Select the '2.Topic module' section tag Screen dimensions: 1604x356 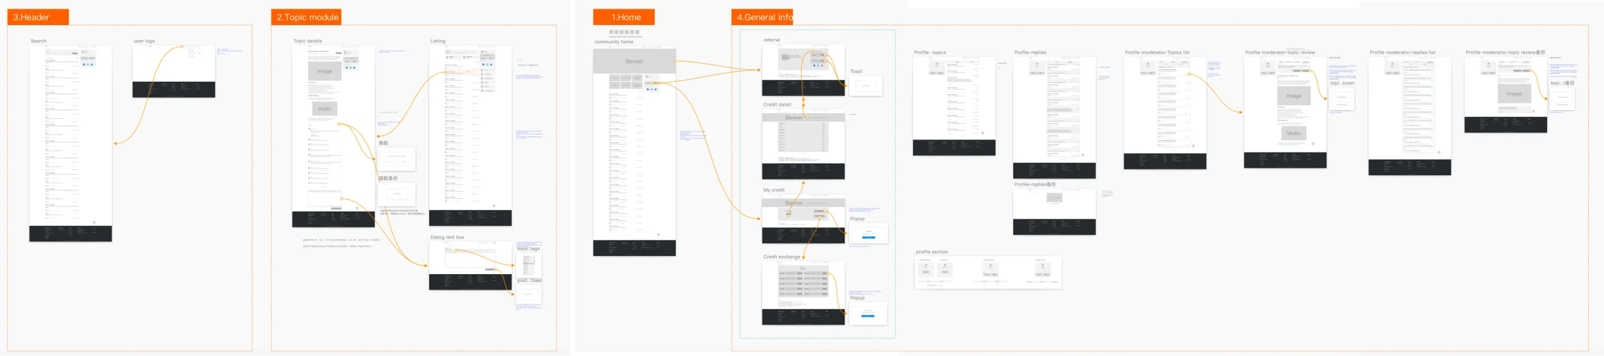(306, 17)
